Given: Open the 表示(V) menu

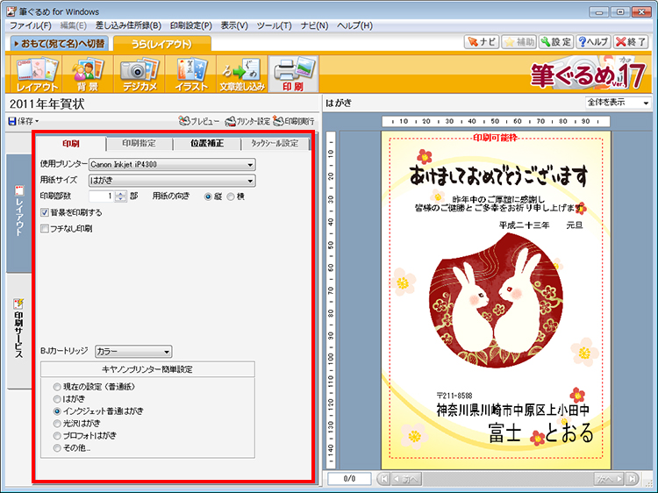Looking at the screenshot, I should 234,25.
